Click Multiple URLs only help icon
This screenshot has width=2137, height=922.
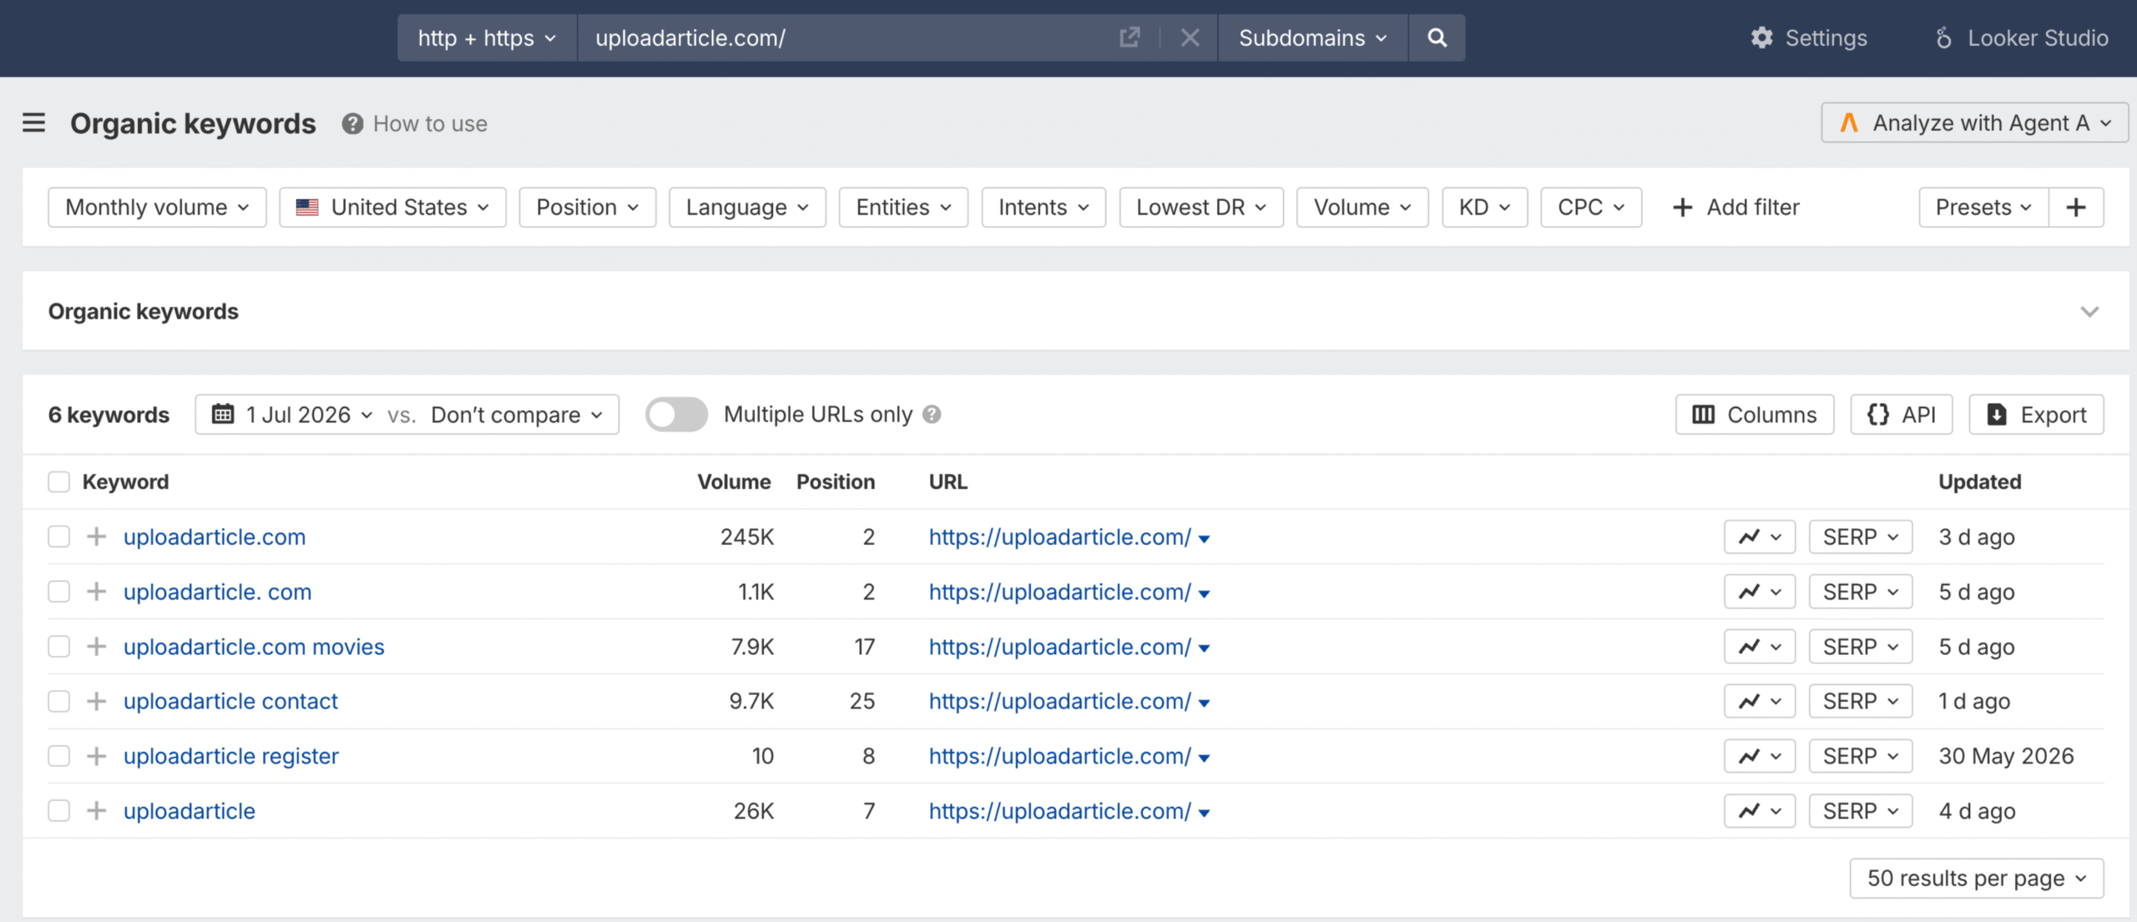(932, 415)
